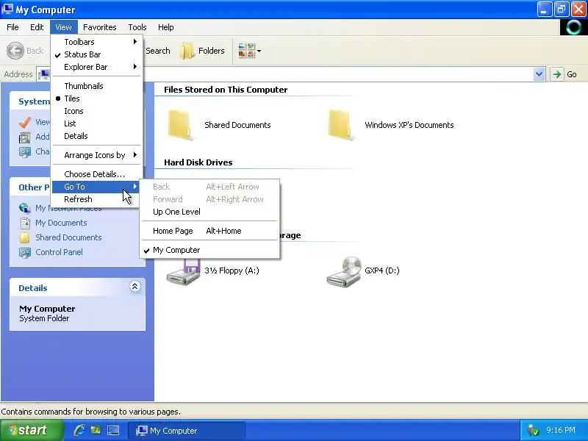Click the Back toolbar button
Screen dimensions: 588x441
26,51
